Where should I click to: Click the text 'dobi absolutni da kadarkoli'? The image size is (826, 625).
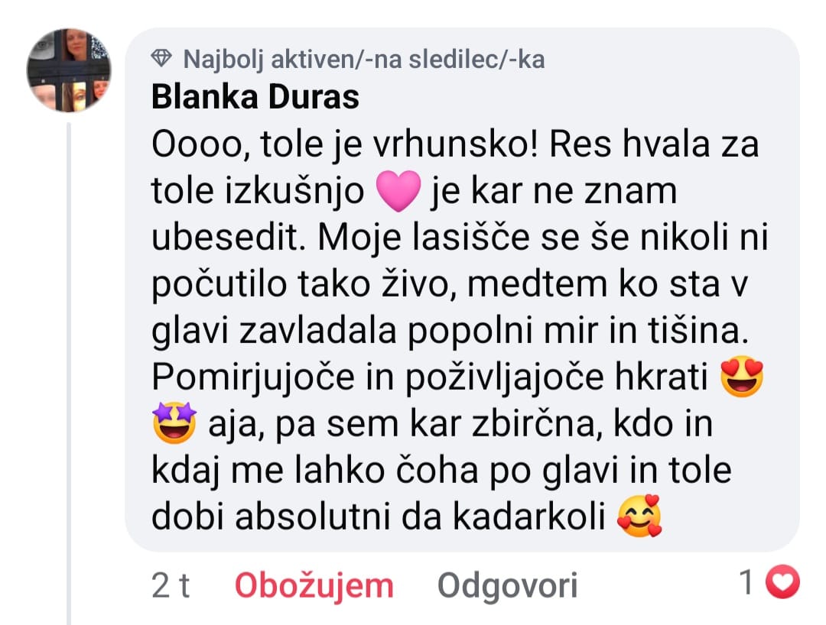[x=379, y=517]
